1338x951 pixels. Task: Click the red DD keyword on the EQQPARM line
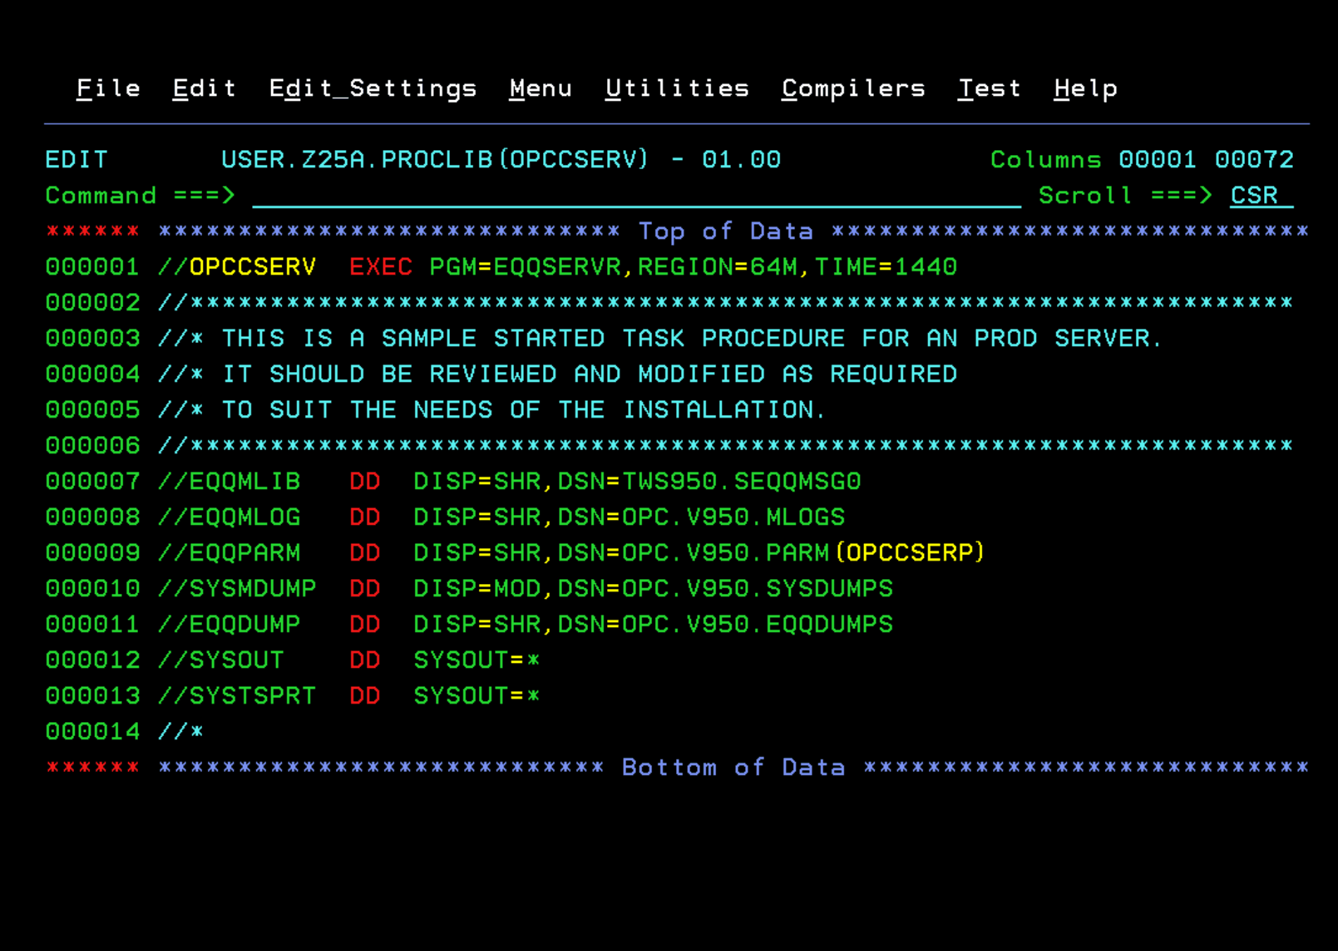tap(365, 553)
